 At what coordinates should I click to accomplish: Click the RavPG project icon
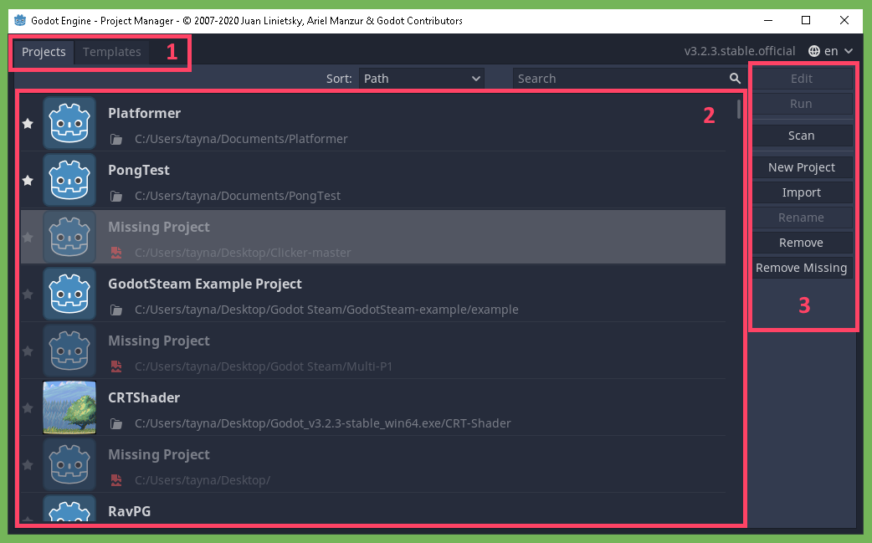69,509
